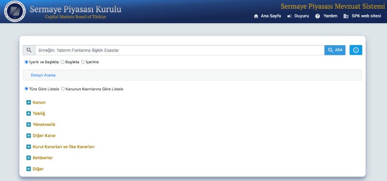Expand the Tebliğ category plus icon

click(29, 113)
